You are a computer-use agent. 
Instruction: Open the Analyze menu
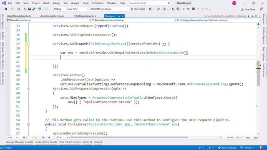(75, 3)
